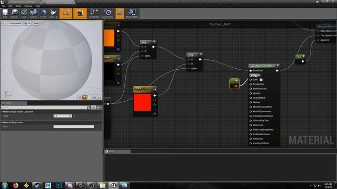Viewport: 337px width, 189px height.
Task: Reset Value to default with arrow icon
Action: tap(74, 116)
